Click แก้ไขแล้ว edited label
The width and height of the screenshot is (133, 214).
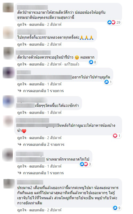72,64
